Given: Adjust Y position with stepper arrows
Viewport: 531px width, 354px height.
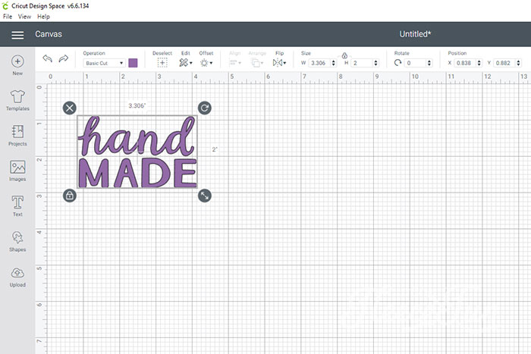Looking at the screenshot, I should click(518, 63).
